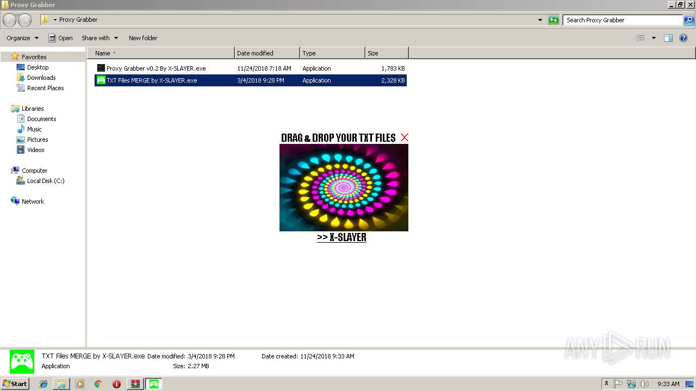Close the drag & drop TXT overlay
The width and height of the screenshot is (696, 391).
click(x=404, y=137)
